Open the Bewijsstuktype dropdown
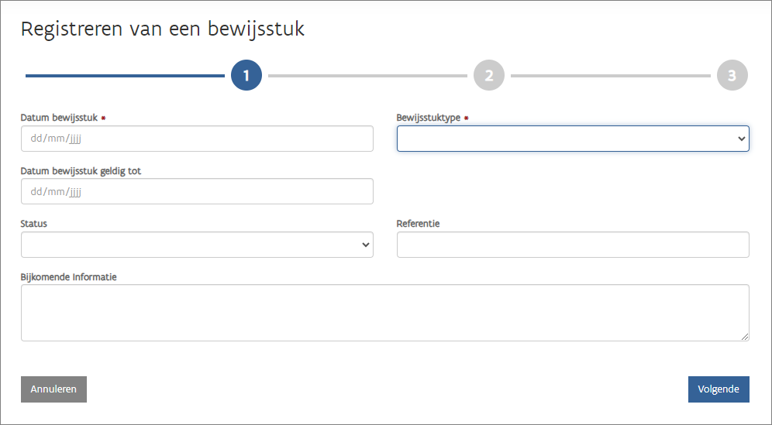The width and height of the screenshot is (772, 425). click(572, 139)
